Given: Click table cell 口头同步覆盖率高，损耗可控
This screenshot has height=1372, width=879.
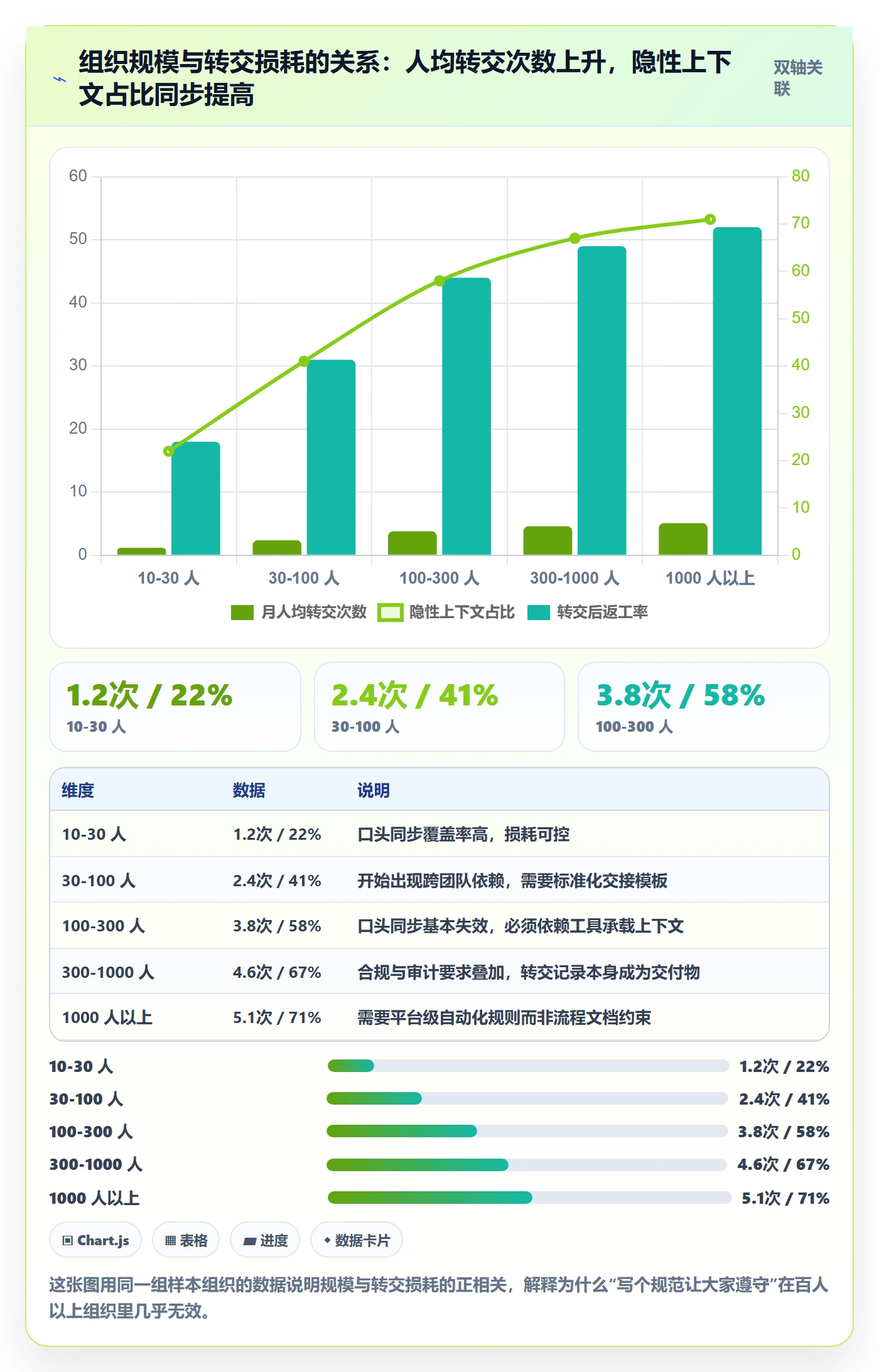Looking at the screenshot, I should [x=463, y=834].
